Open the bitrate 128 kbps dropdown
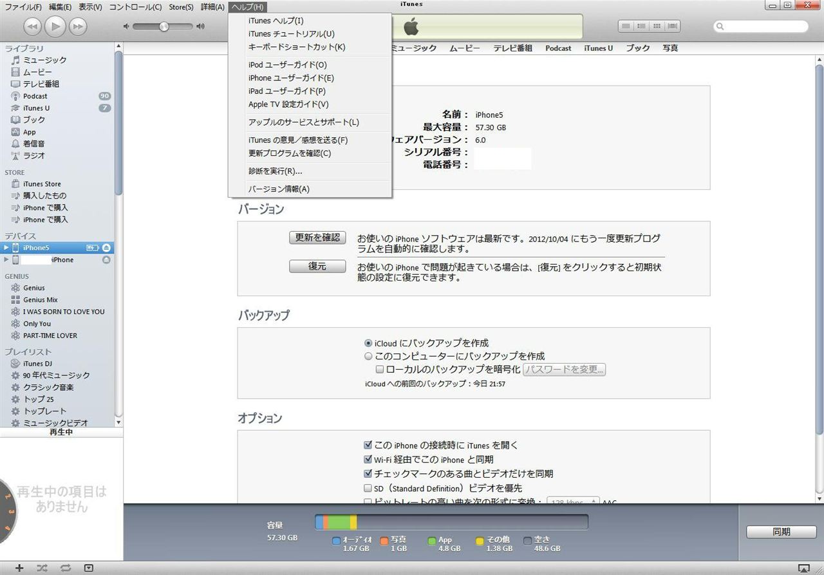Screen dimensions: 824x575 pos(573,501)
